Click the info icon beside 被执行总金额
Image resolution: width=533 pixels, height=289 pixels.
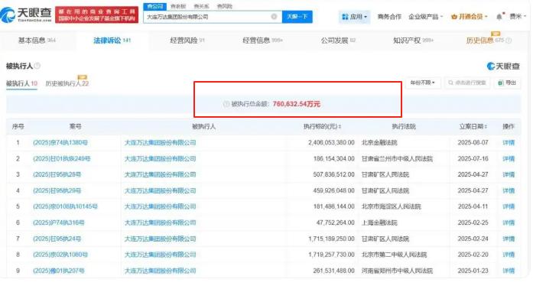tap(226, 104)
